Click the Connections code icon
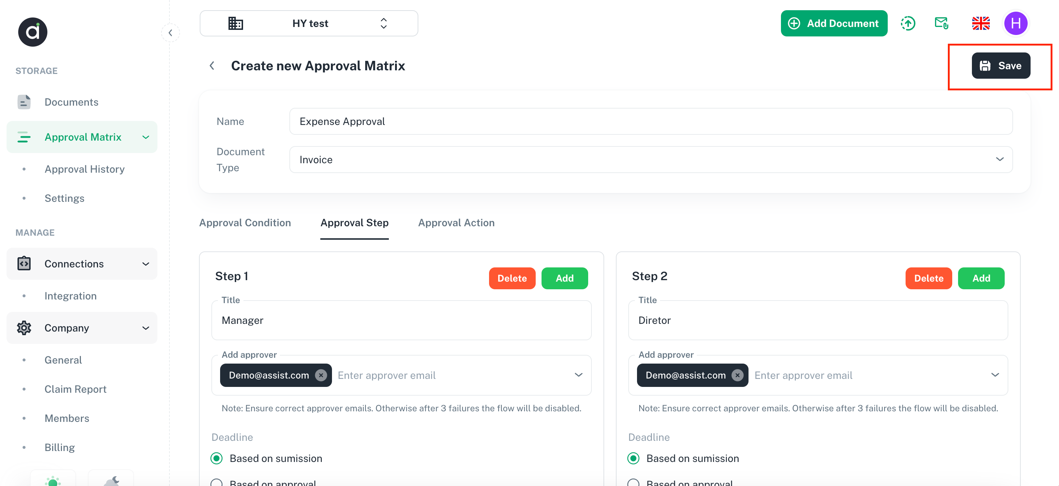The height and width of the screenshot is (486, 1059). (24, 264)
